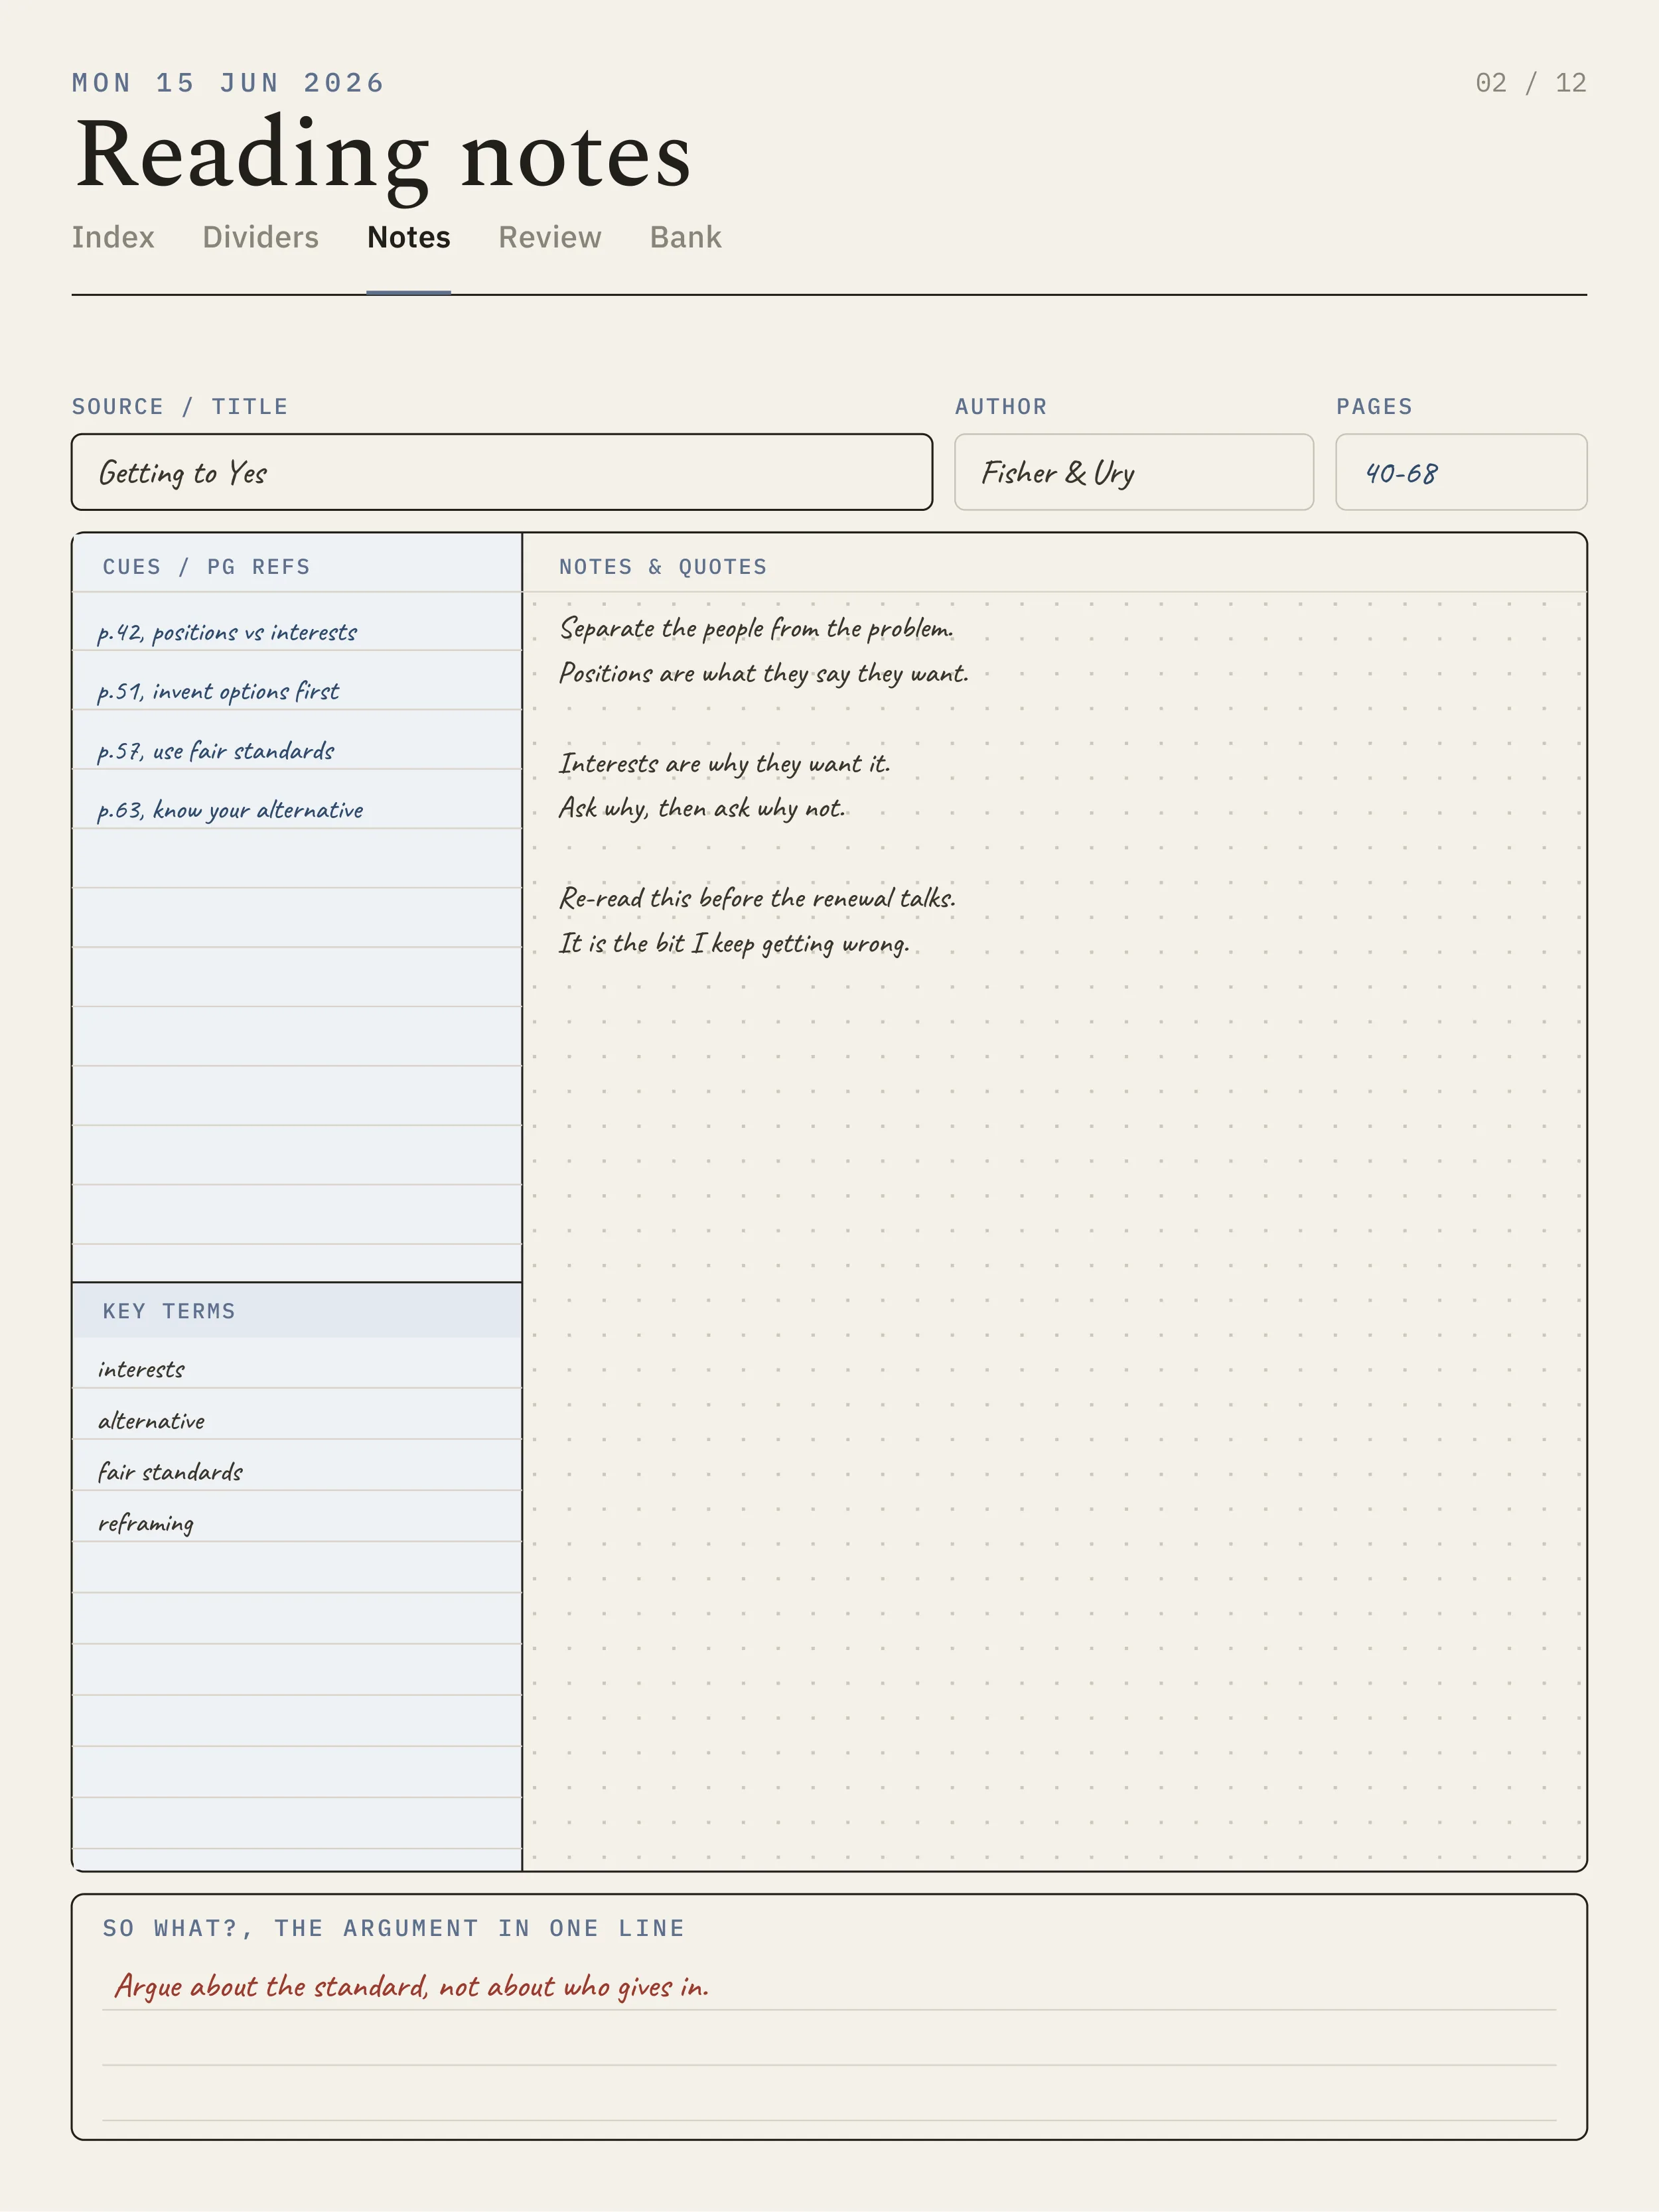Screen dimensions: 1659x2212
Task: Edit the Author field 'Fisher & Ury'
Action: [1134, 472]
